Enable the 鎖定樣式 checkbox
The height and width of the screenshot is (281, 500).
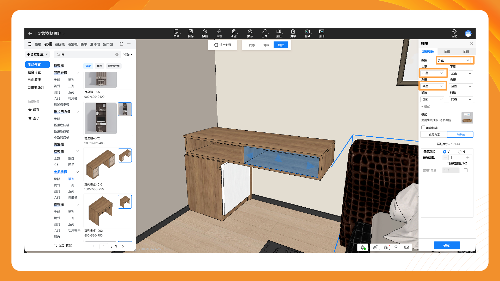[423, 127]
